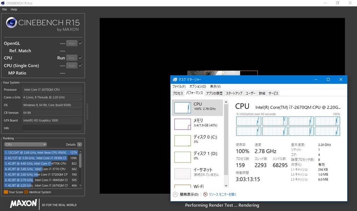Click the resource monitor icon
This screenshot has height=211, width=357.
tap(205, 194)
